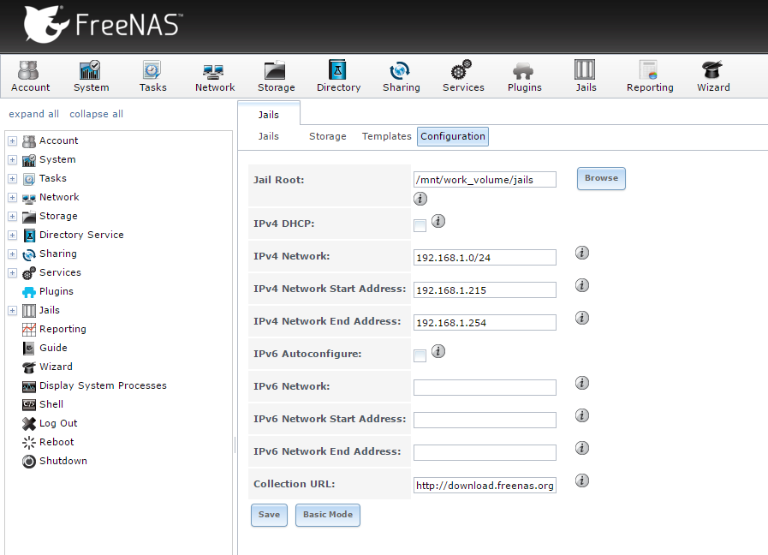
Task: Open Jails in the top toolbar
Action: (586, 76)
